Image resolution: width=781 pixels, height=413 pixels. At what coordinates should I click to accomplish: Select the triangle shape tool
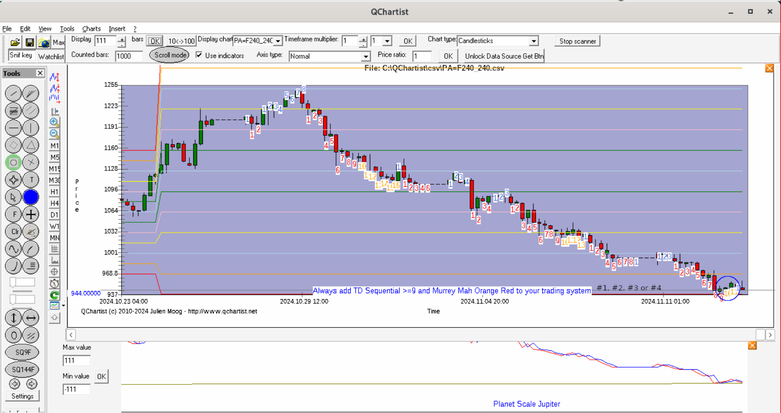point(31,145)
